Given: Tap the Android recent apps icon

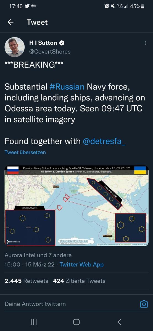Looking at the screenshot, I should pos(33,322).
